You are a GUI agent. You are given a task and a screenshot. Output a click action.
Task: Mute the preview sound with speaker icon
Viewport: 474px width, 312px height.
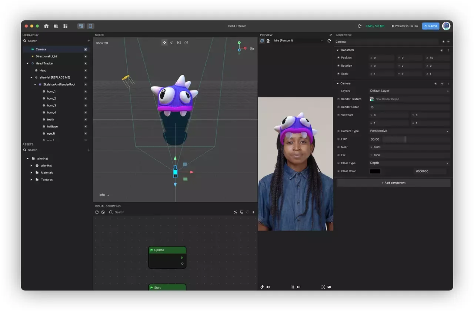(x=268, y=287)
